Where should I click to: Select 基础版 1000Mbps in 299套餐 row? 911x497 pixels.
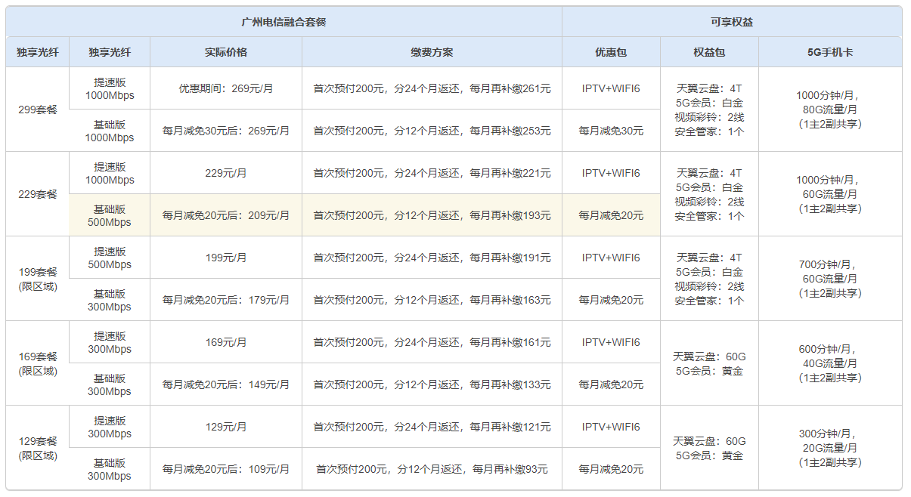(x=110, y=131)
